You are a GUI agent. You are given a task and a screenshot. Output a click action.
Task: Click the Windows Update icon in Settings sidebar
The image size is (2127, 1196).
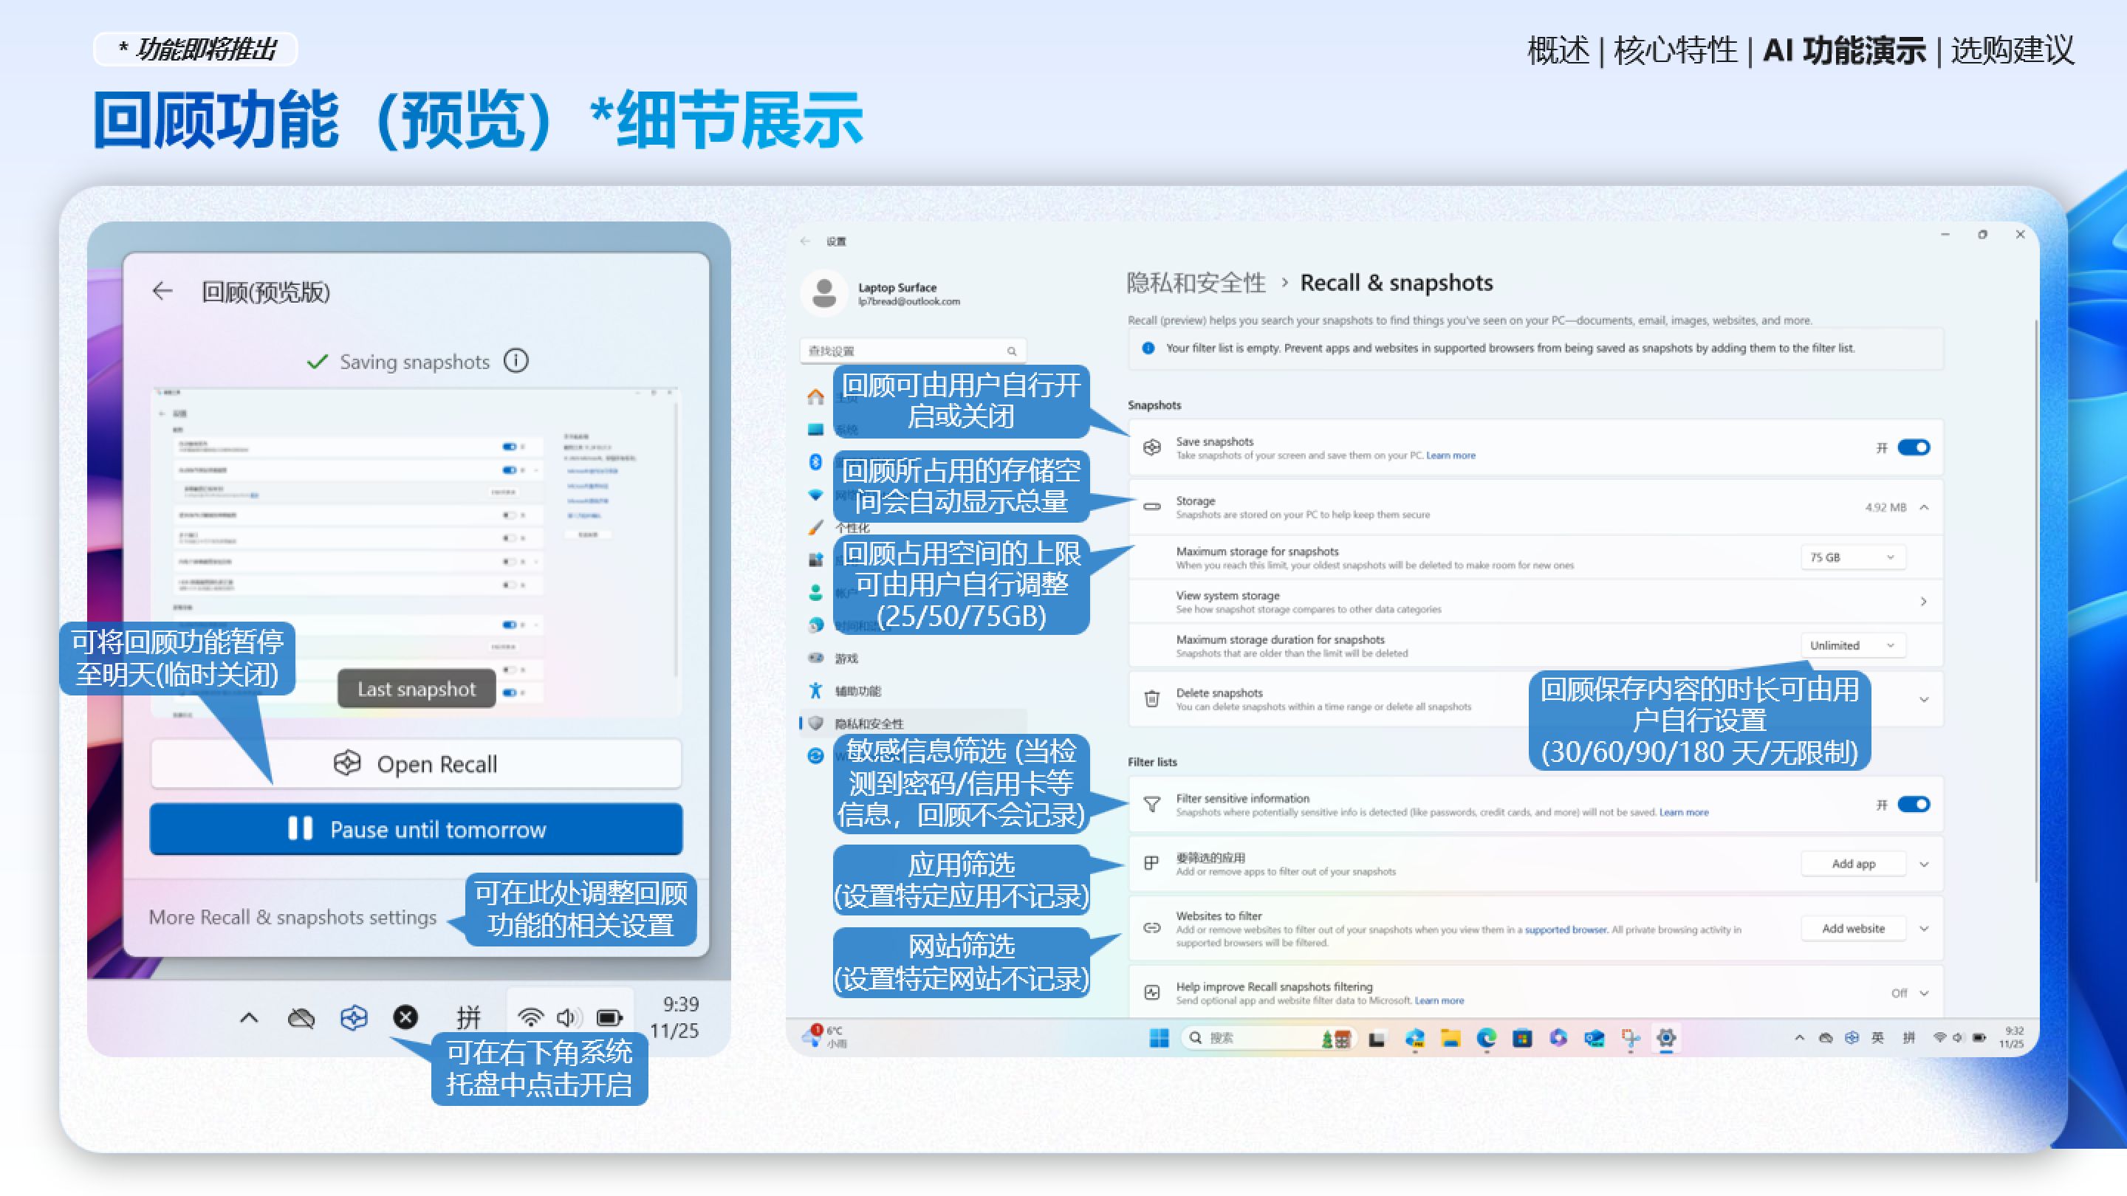pos(816,755)
